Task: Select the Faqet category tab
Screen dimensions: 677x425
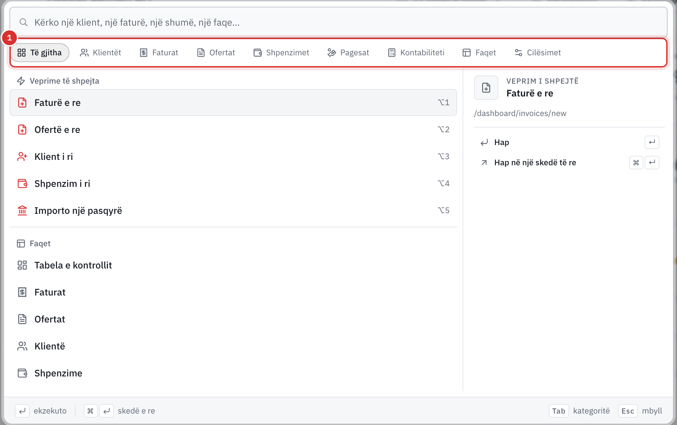Action: [479, 53]
